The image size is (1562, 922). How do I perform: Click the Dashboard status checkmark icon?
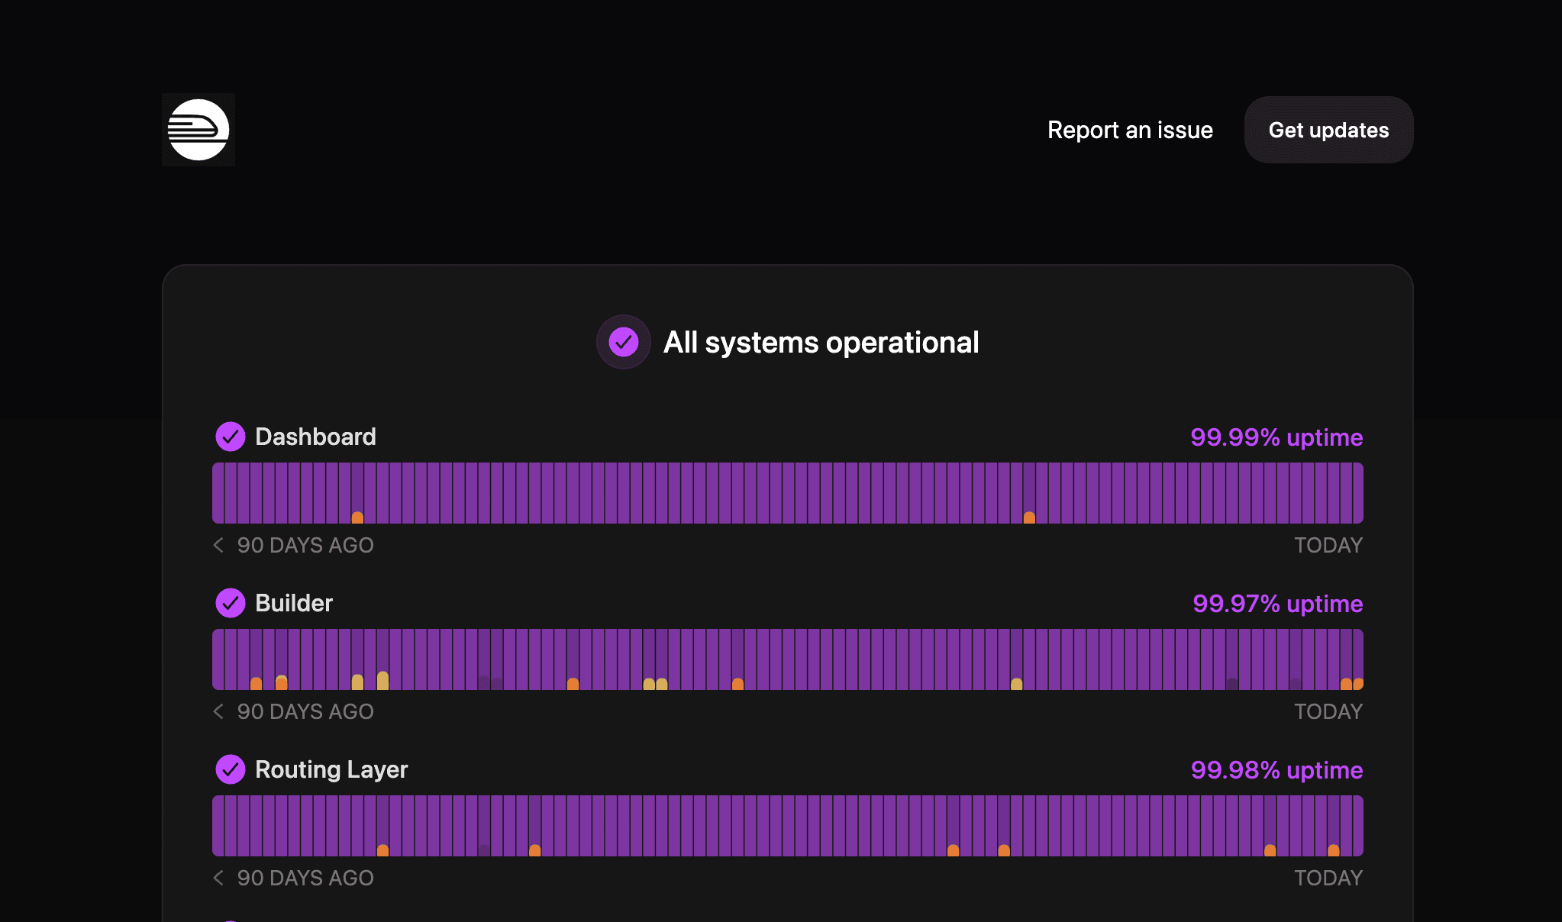pyautogui.click(x=231, y=437)
